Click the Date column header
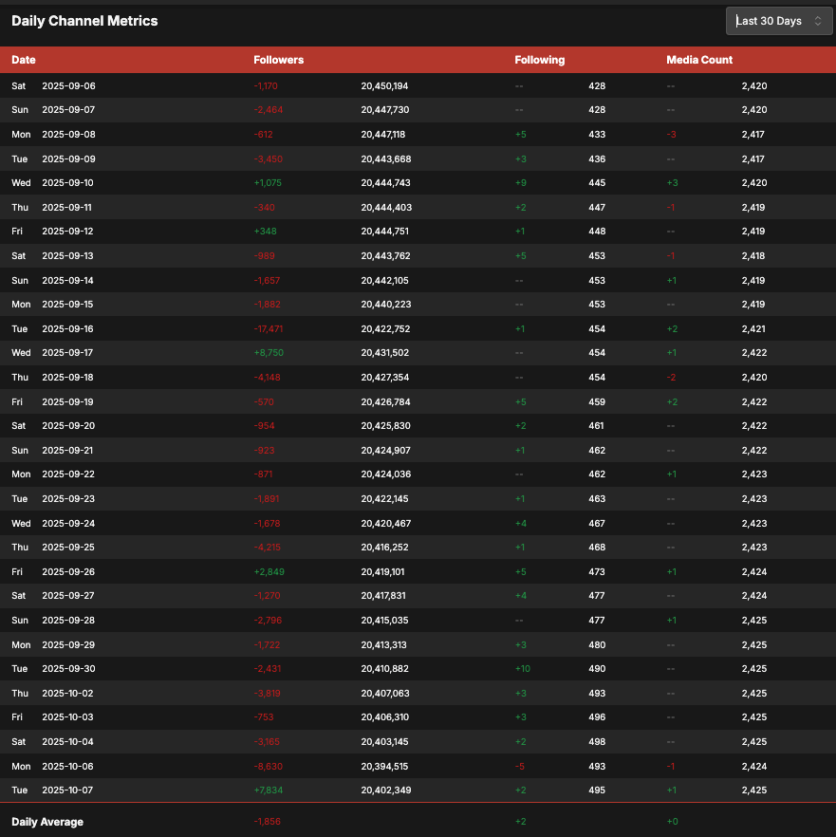This screenshot has height=837, width=836. [x=24, y=60]
